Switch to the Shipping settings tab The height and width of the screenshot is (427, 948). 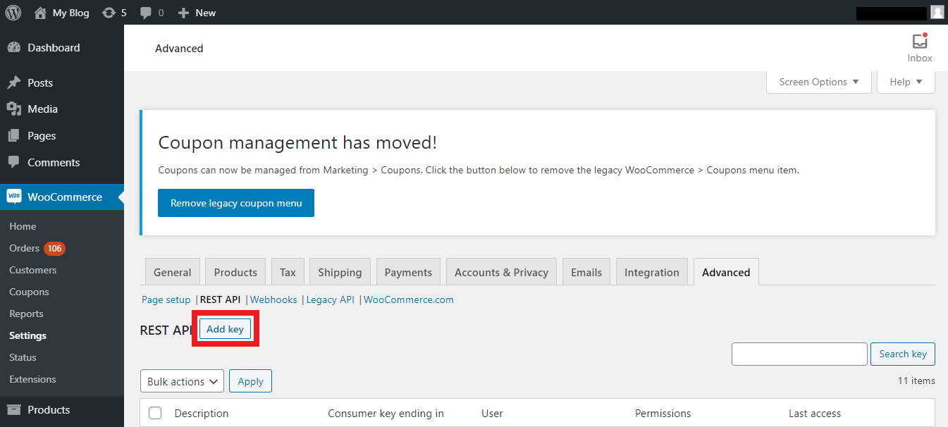coord(340,273)
